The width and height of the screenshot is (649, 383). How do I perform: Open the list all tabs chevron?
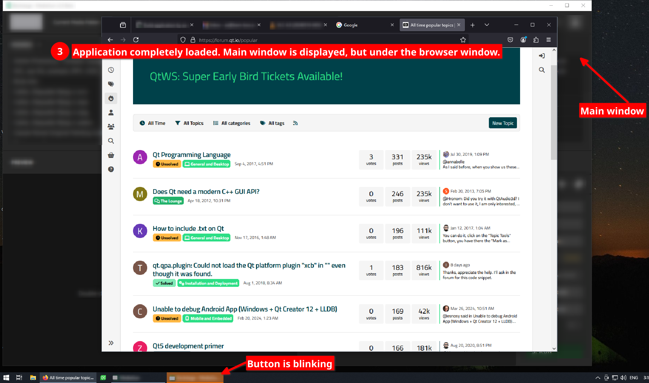(x=487, y=25)
